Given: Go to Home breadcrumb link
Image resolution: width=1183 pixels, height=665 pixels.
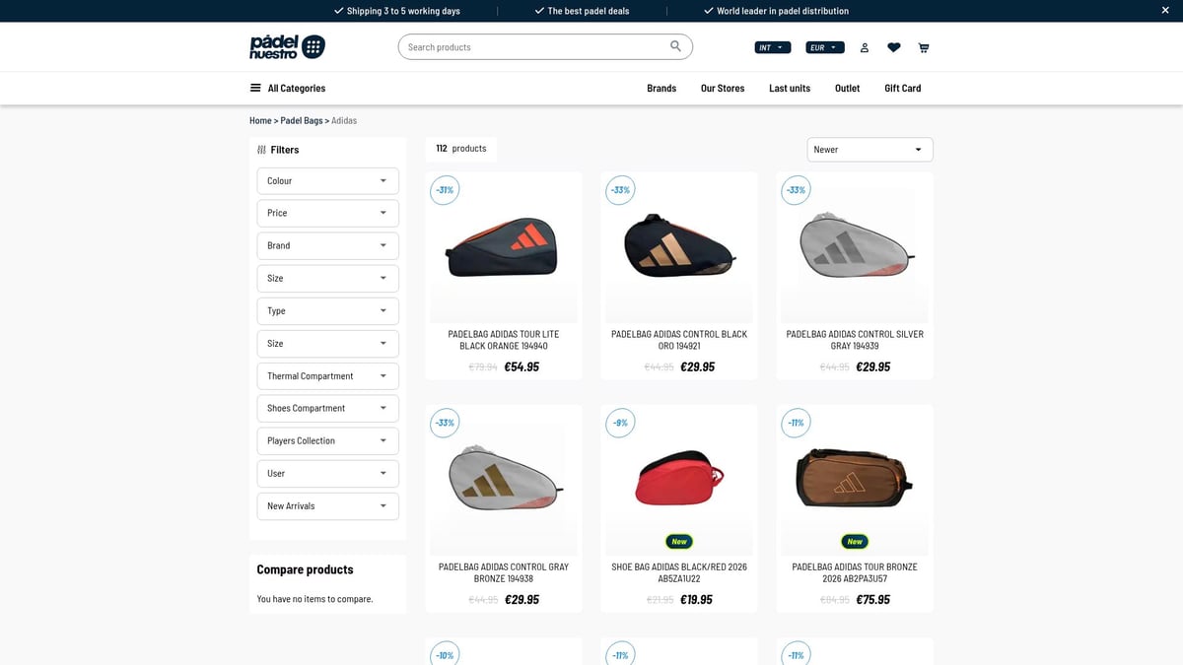Looking at the screenshot, I should coord(260,120).
